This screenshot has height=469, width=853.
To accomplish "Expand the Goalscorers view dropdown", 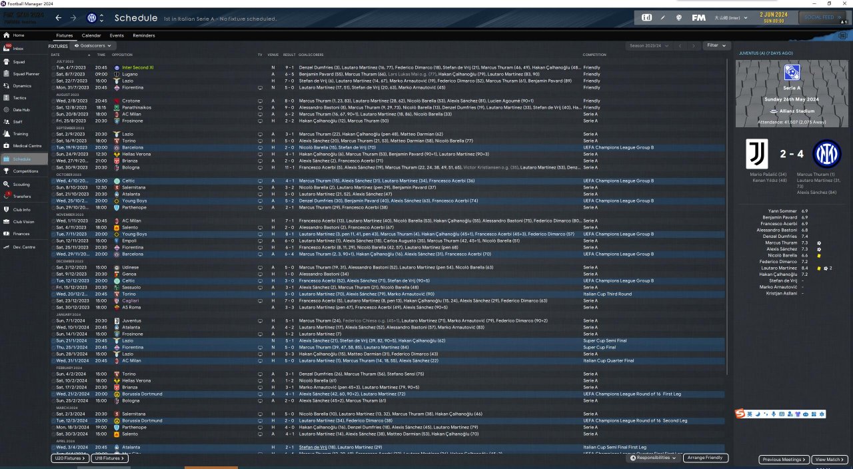I will (x=92, y=46).
